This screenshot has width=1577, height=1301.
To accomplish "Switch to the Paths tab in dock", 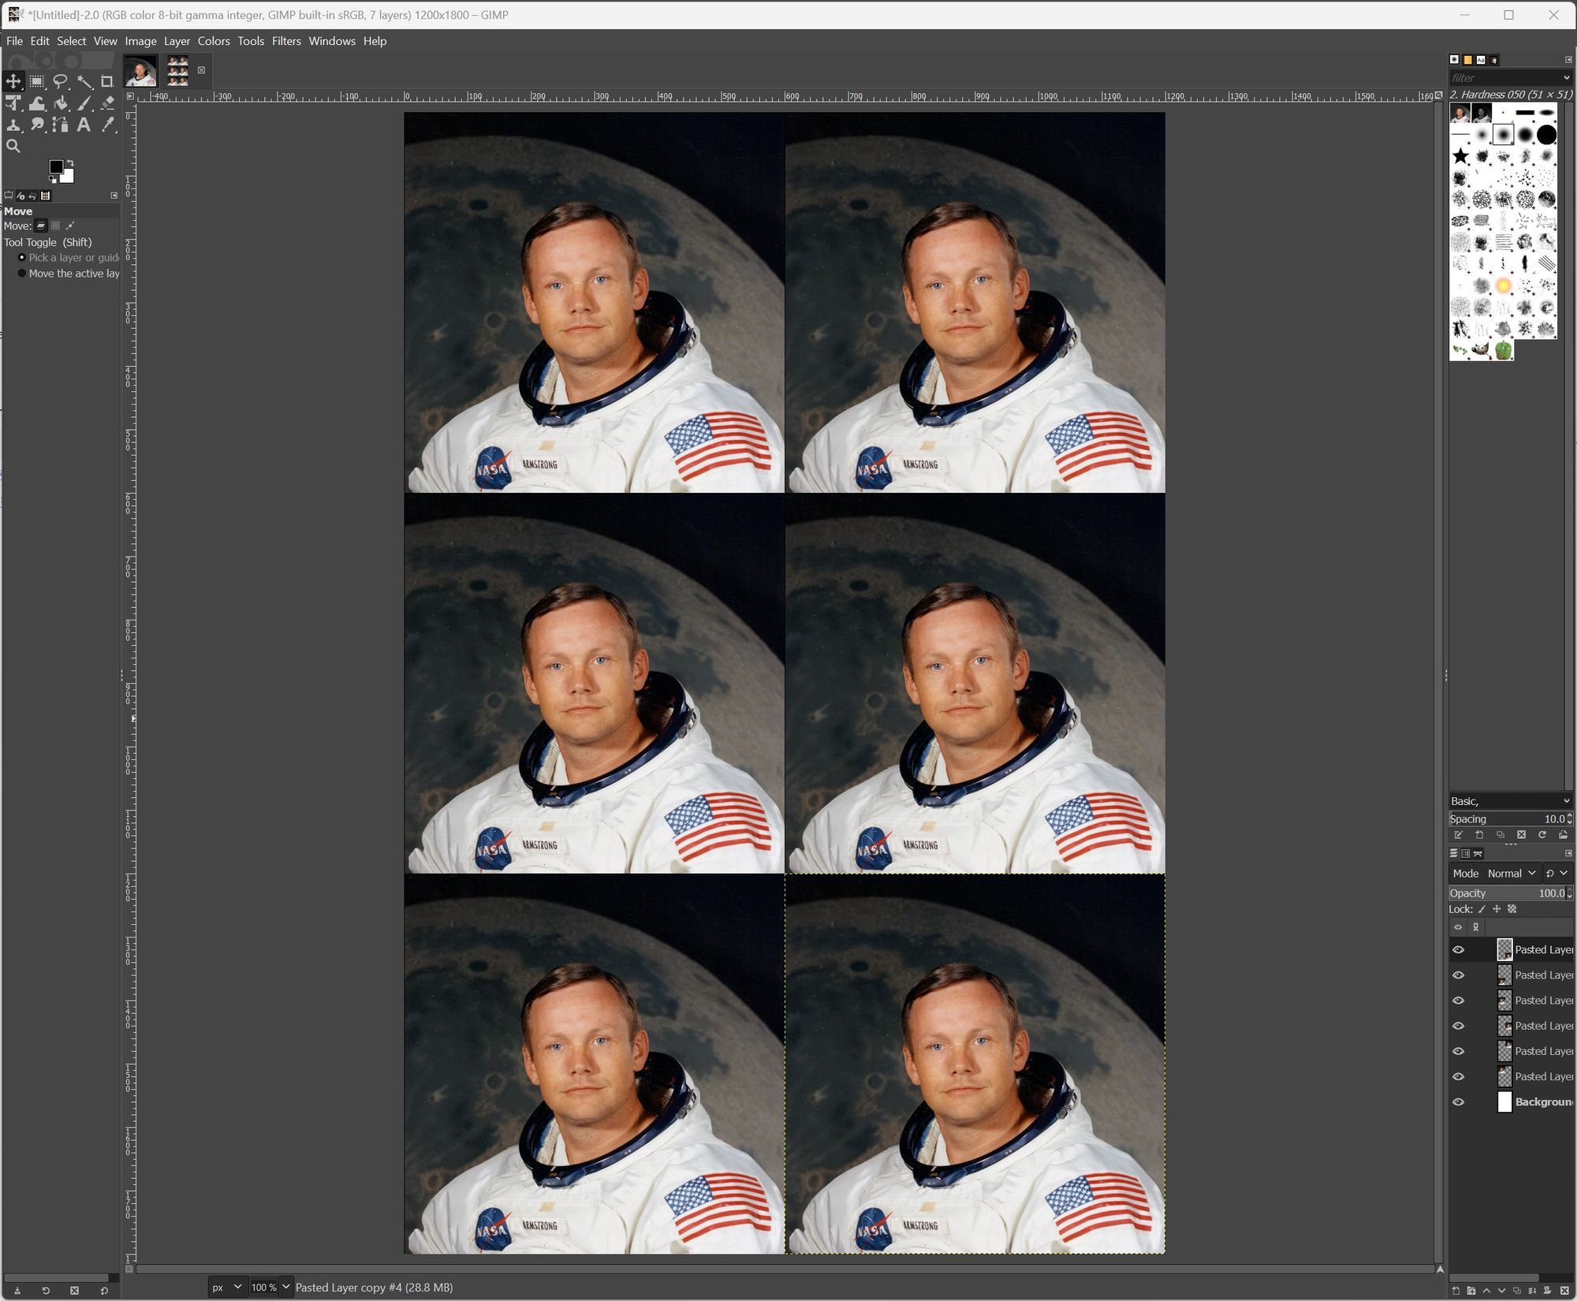I will (x=1478, y=853).
